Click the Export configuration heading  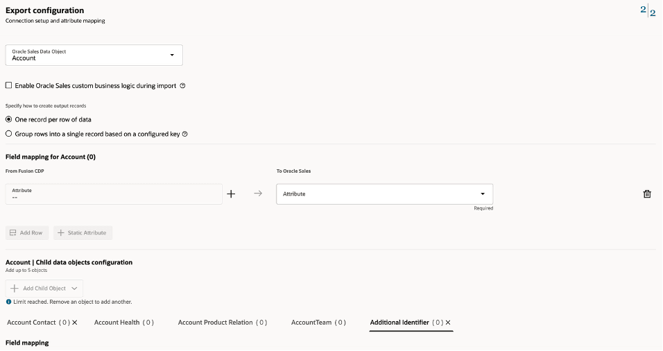[45, 10]
